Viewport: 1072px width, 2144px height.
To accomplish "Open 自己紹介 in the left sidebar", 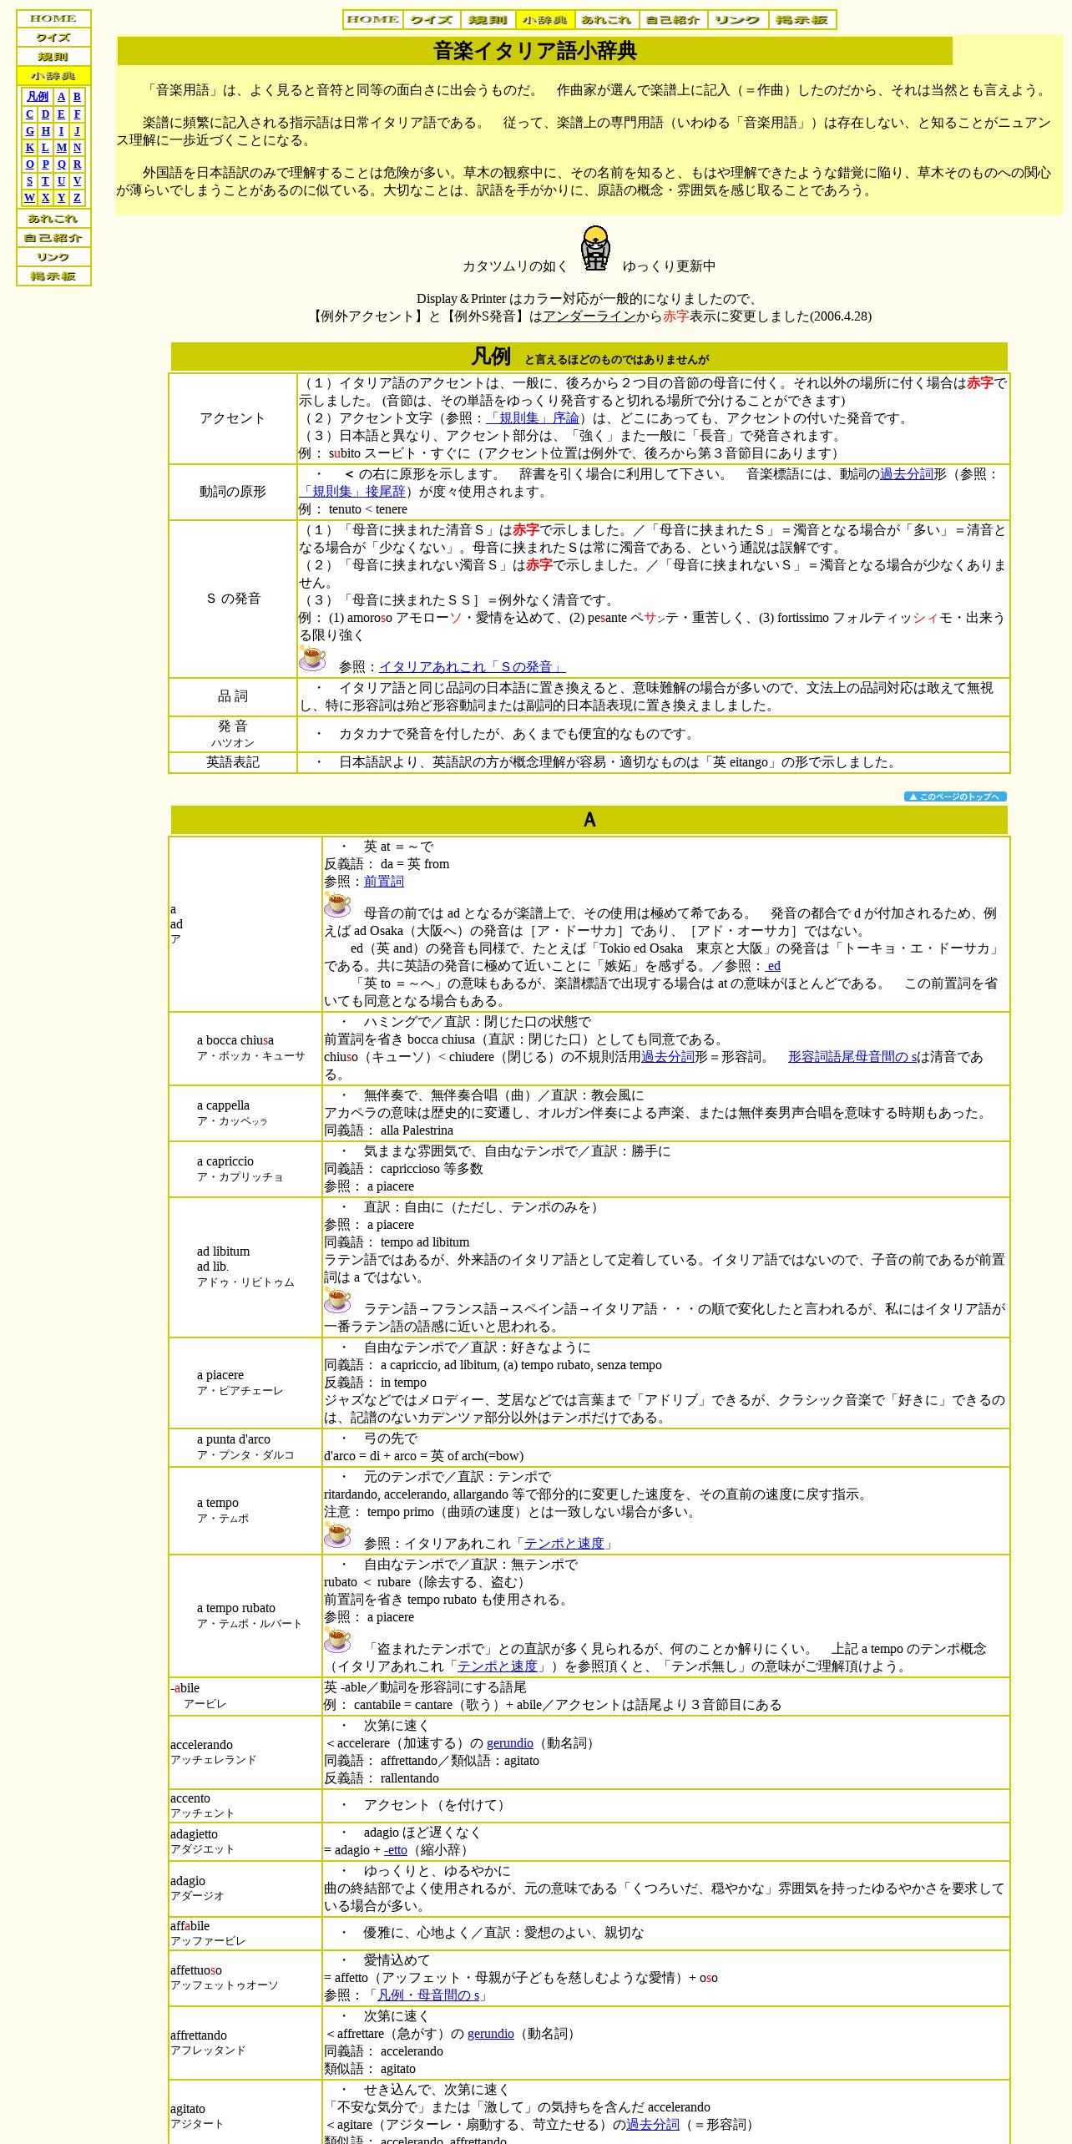I will click(x=53, y=238).
